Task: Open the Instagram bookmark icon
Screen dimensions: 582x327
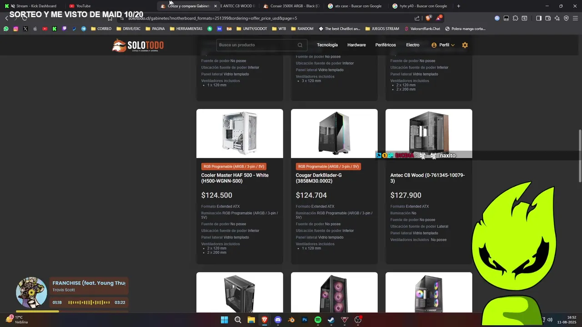Action: (15, 29)
